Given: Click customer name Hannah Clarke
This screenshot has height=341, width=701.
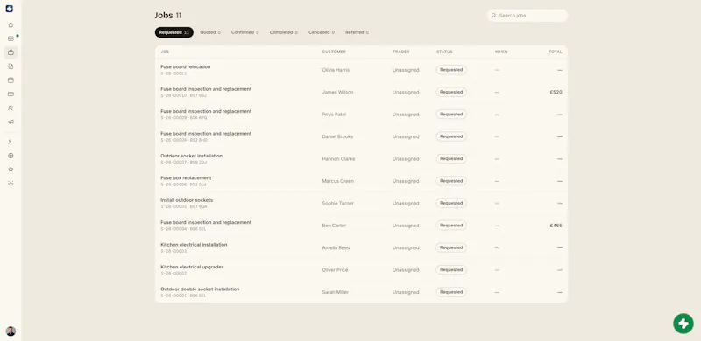Looking at the screenshot, I should coord(338,159).
